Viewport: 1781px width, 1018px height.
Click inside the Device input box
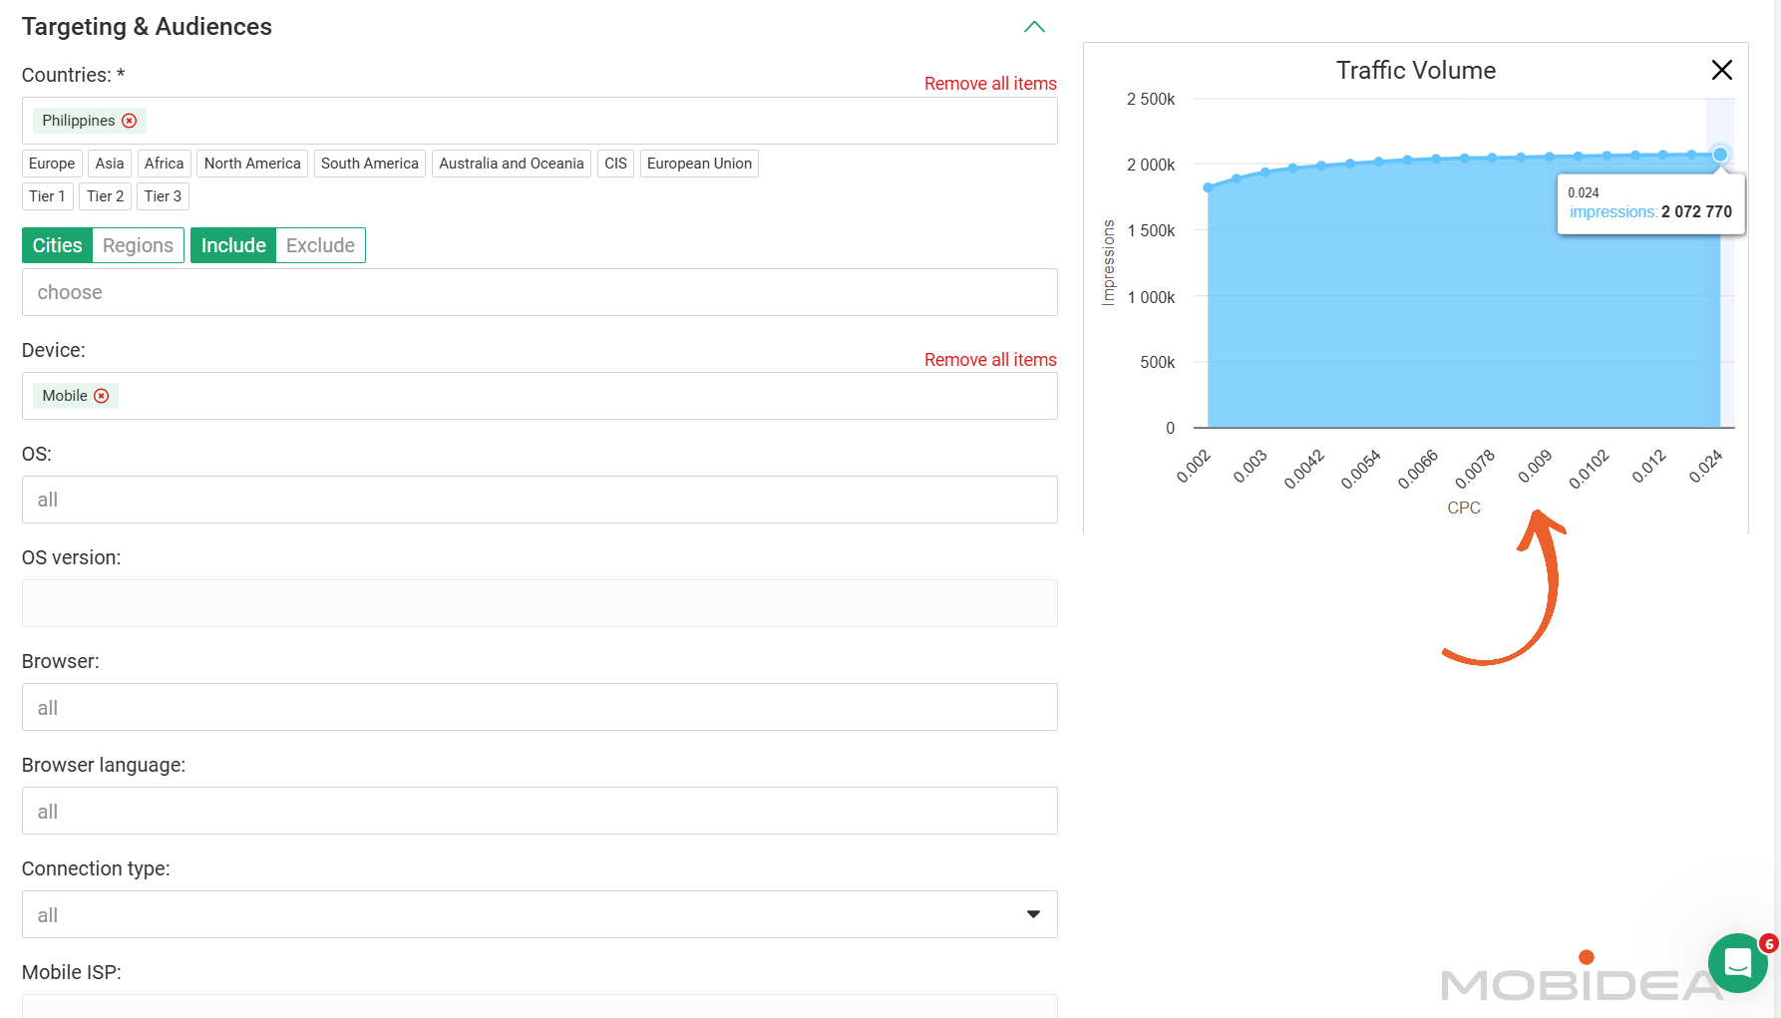pos(539,396)
